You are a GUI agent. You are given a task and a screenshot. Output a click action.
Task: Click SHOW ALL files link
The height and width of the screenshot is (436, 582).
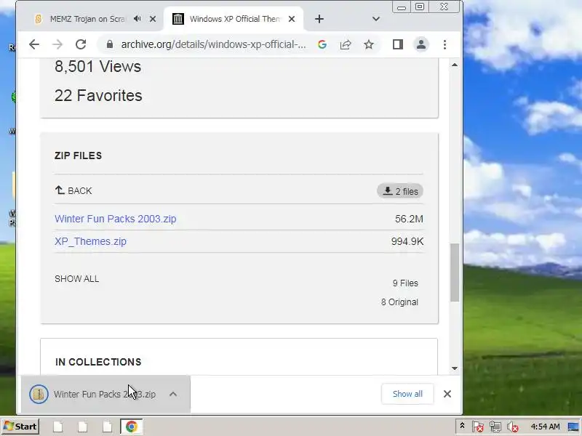(77, 279)
